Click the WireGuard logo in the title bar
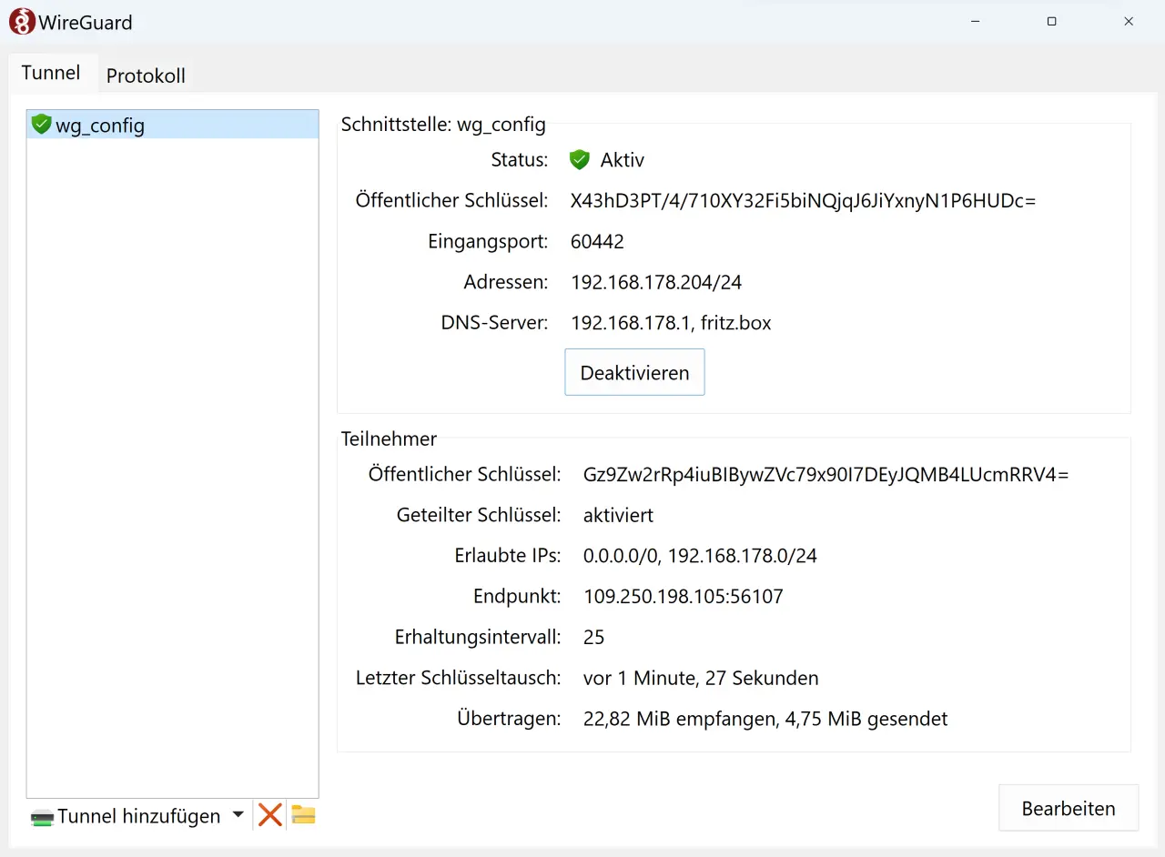The image size is (1165, 857). click(22, 22)
